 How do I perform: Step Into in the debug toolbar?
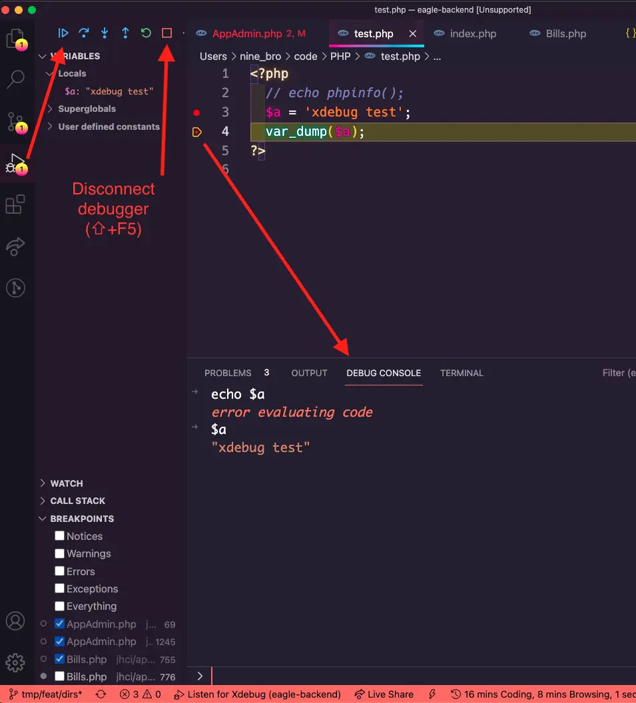coord(105,33)
